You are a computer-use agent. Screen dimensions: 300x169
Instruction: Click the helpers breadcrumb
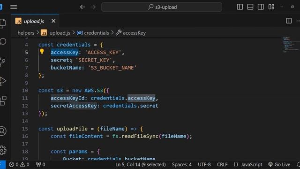point(26,33)
